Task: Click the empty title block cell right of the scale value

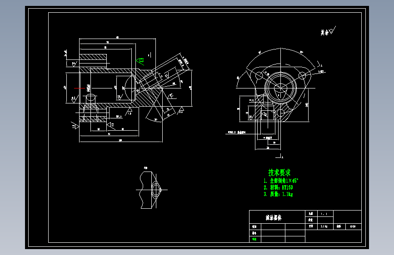Action: 348,217
